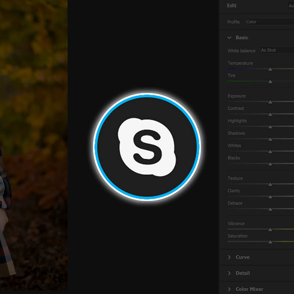
Task: Click the Edit panel heading
Action: 232,6
